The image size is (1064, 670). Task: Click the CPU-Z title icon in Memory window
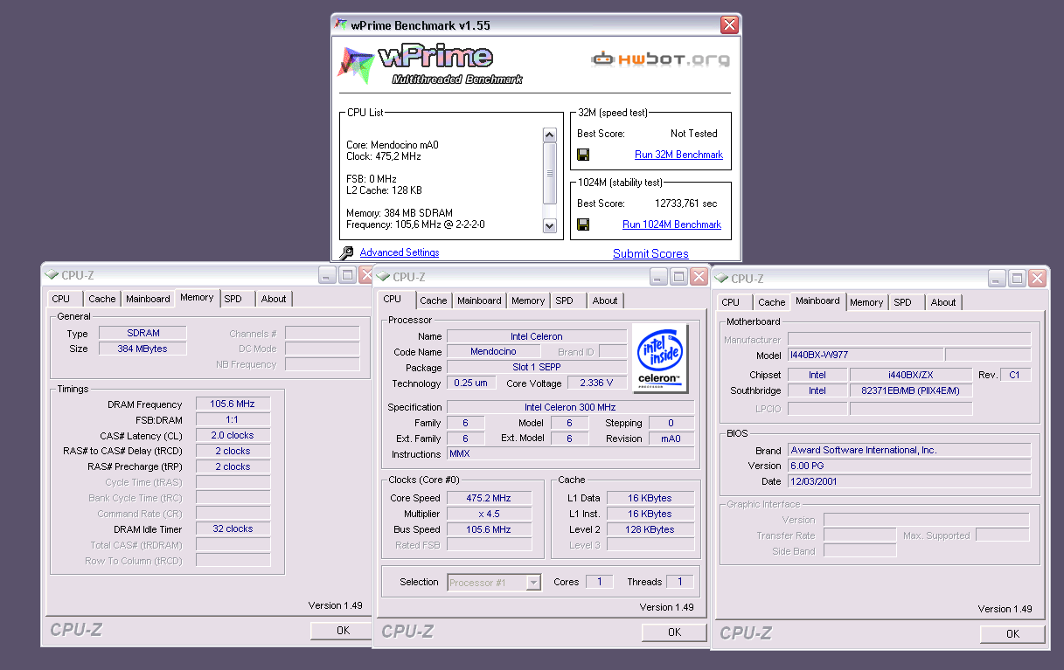point(52,275)
